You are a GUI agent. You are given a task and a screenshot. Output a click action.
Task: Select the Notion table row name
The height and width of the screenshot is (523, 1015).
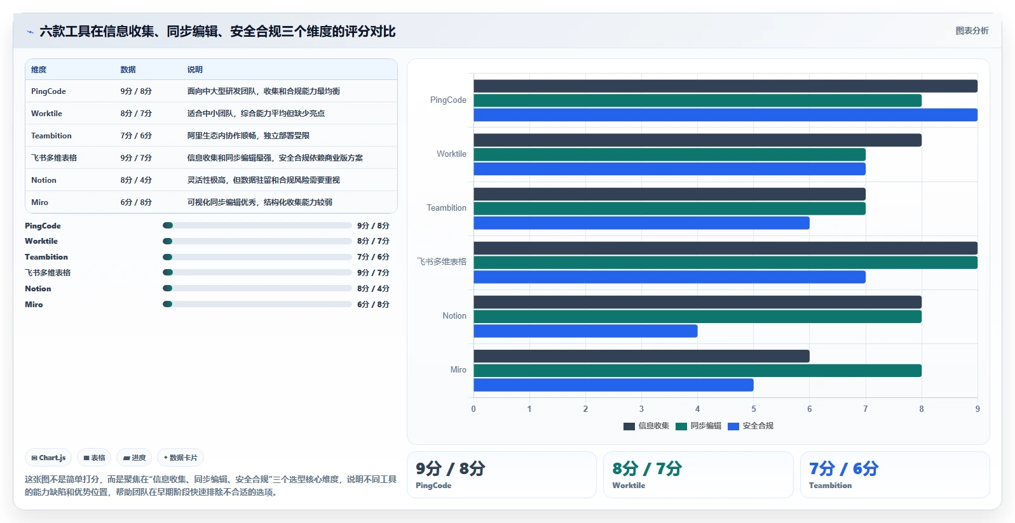pyautogui.click(x=44, y=180)
